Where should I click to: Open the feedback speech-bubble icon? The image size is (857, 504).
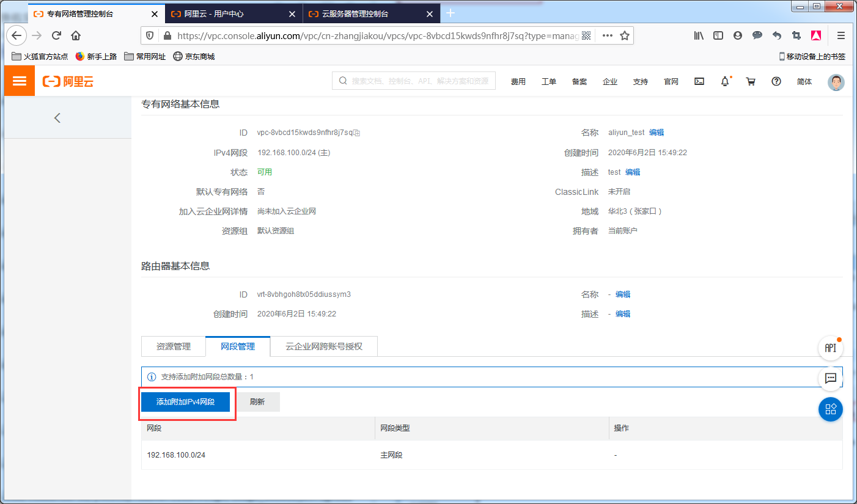click(830, 379)
